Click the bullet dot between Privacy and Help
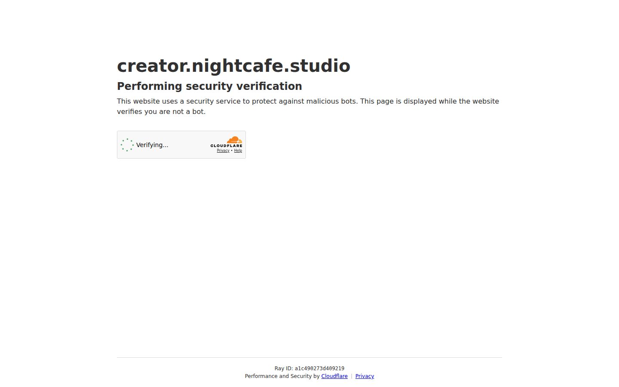This screenshot has width=619, height=387. click(232, 150)
